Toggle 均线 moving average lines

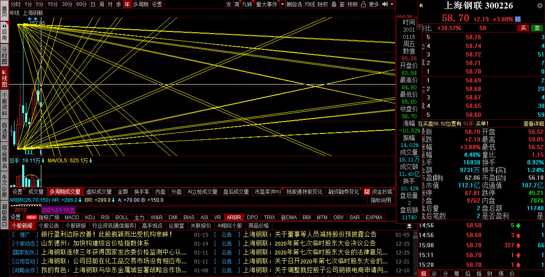(x=310, y=4)
